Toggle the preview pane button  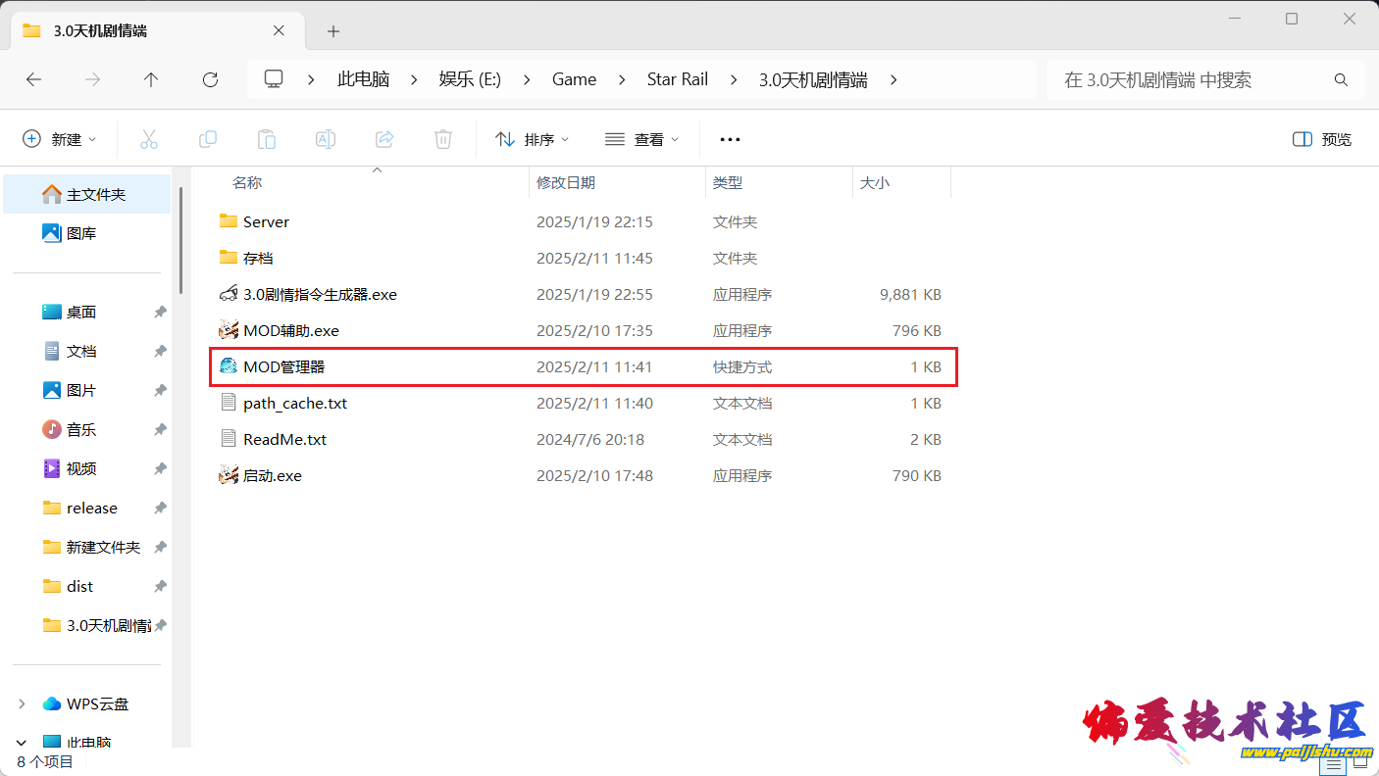[x=1322, y=139]
